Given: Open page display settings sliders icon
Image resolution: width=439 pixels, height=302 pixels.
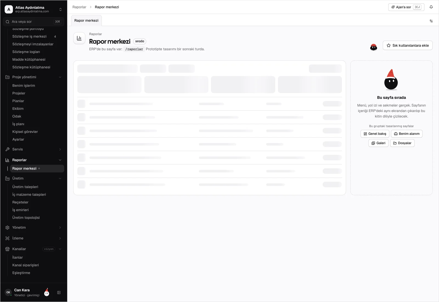Looking at the screenshot, I should [431, 21].
